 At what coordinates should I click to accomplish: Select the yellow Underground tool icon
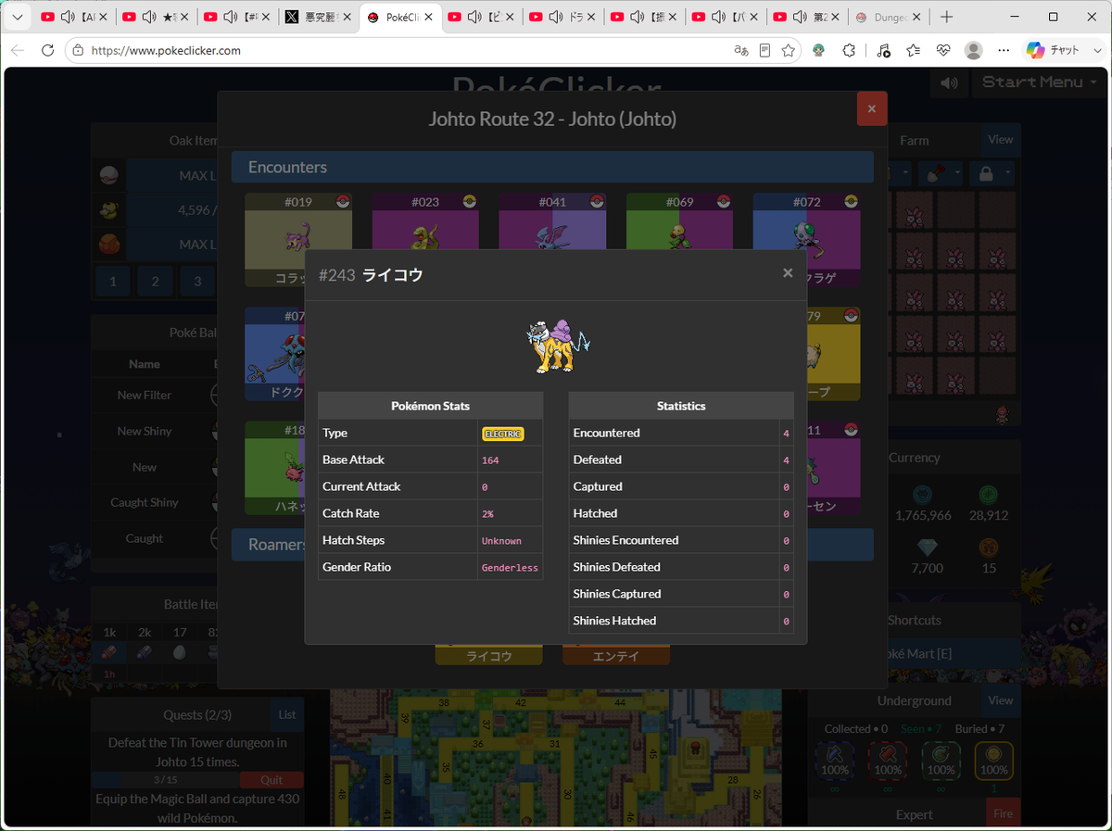tap(993, 762)
